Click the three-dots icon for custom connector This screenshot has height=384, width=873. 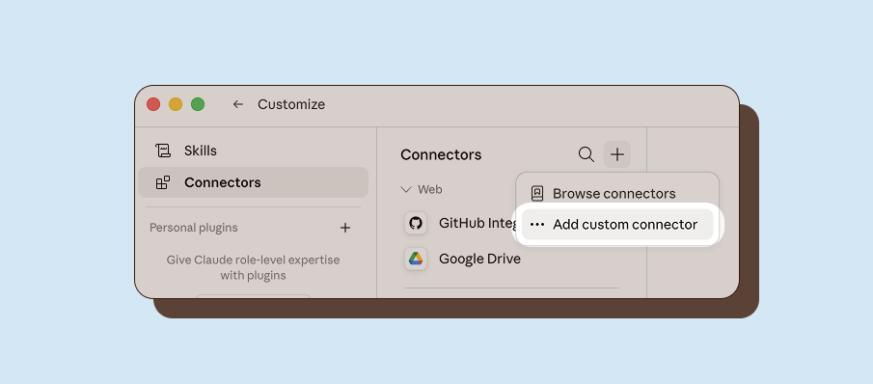[x=536, y=224]
